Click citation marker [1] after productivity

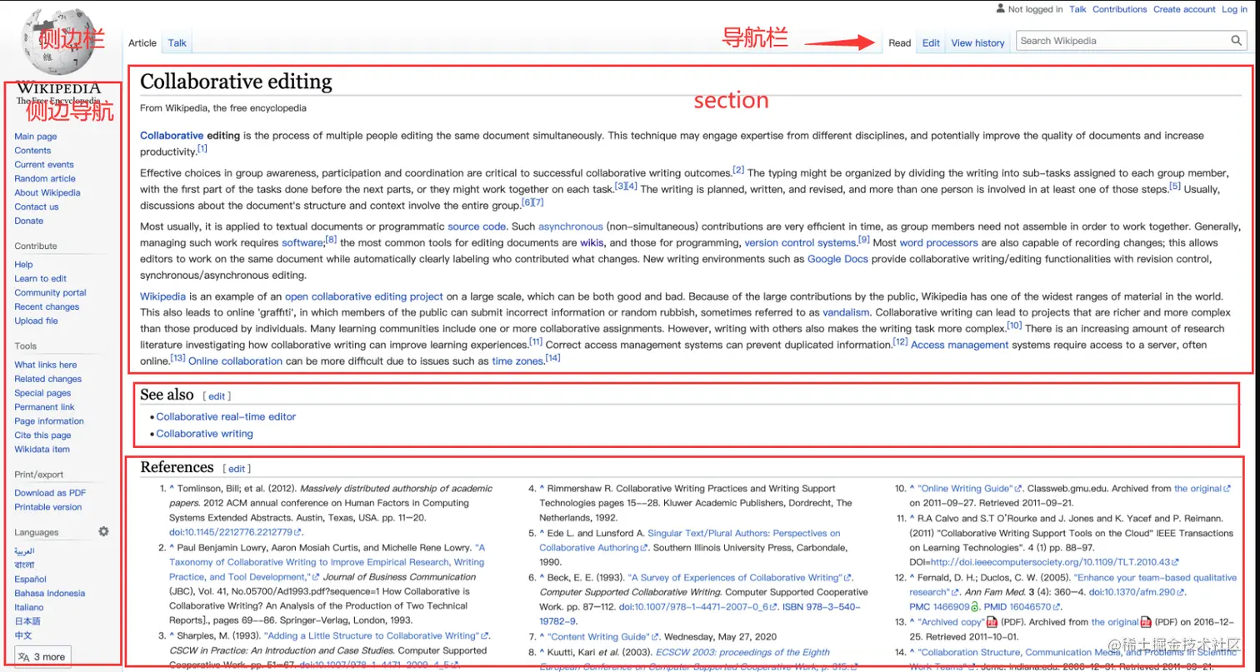pyautogui.click(x=202, y=149)
